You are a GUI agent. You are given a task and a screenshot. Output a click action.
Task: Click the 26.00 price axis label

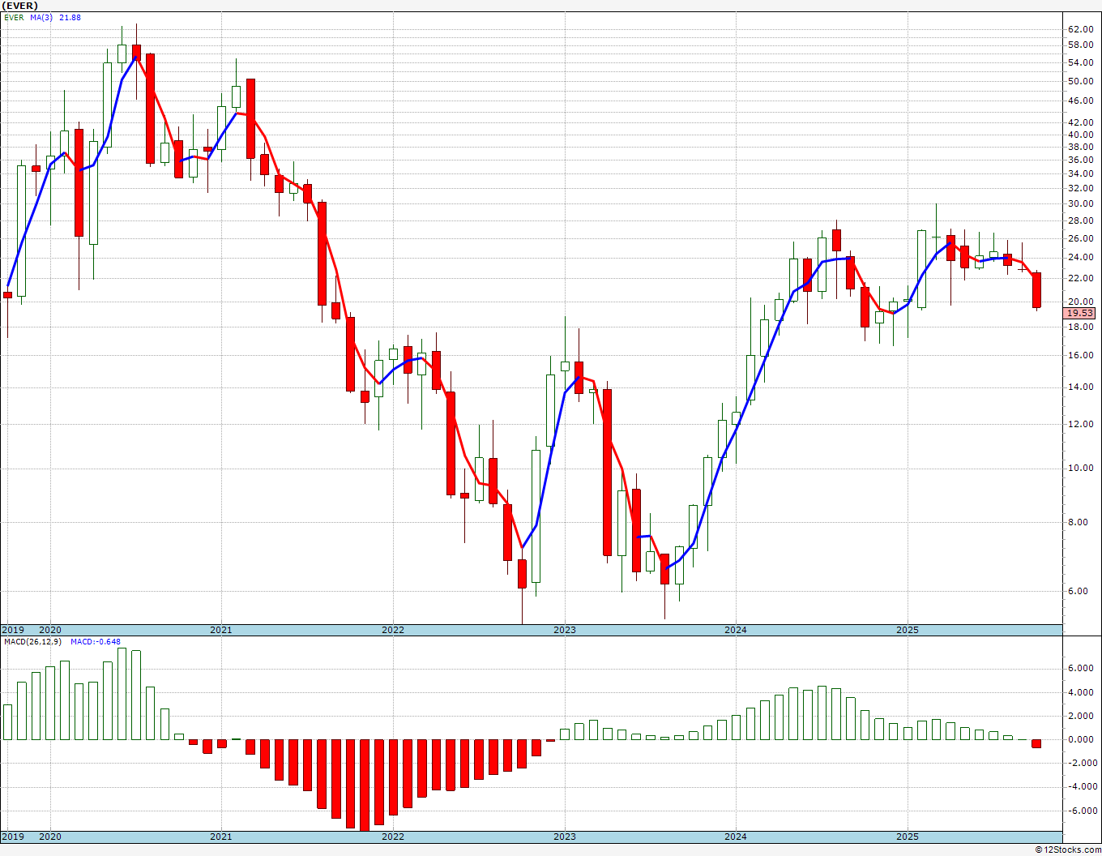coord(1081,238)
